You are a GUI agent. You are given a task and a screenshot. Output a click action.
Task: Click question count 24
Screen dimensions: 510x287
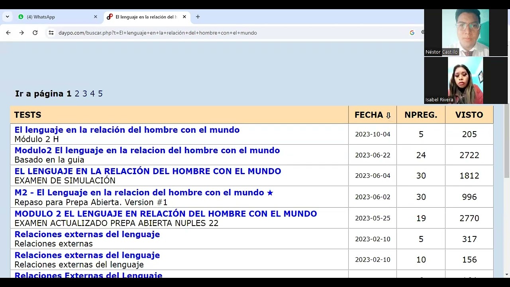pyautogui.click(x=421, y=155)
